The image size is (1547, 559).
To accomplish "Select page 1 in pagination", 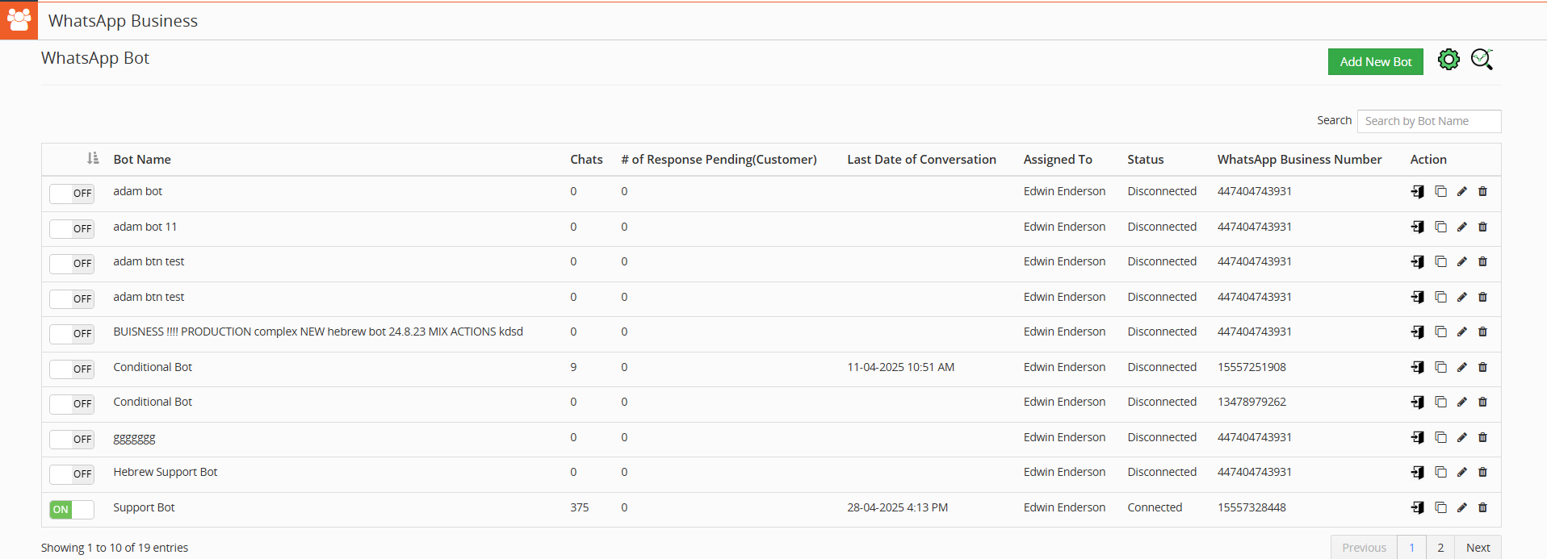I will 1411,548.
